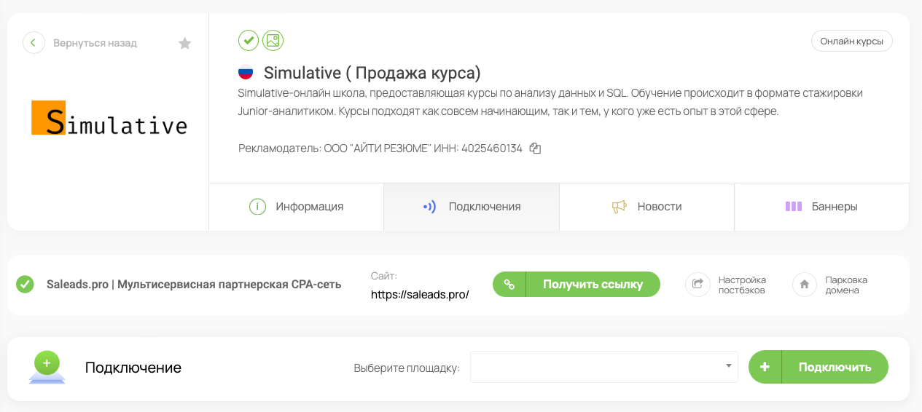This screenshot has width=922, height=412.
Task: Click the dropdown arrow in the platform selector
Action: (729, 366)
